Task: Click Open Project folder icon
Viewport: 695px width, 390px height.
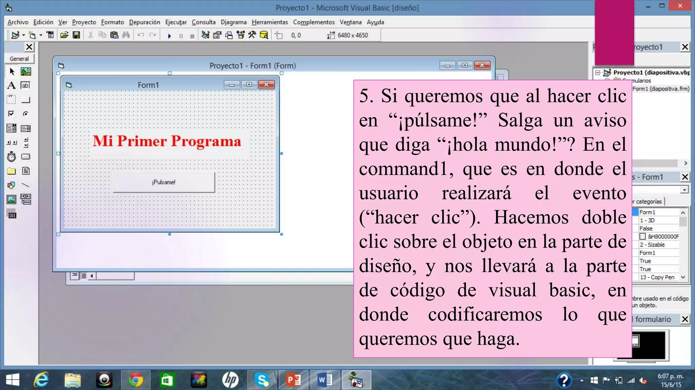Action: point(64,35)
